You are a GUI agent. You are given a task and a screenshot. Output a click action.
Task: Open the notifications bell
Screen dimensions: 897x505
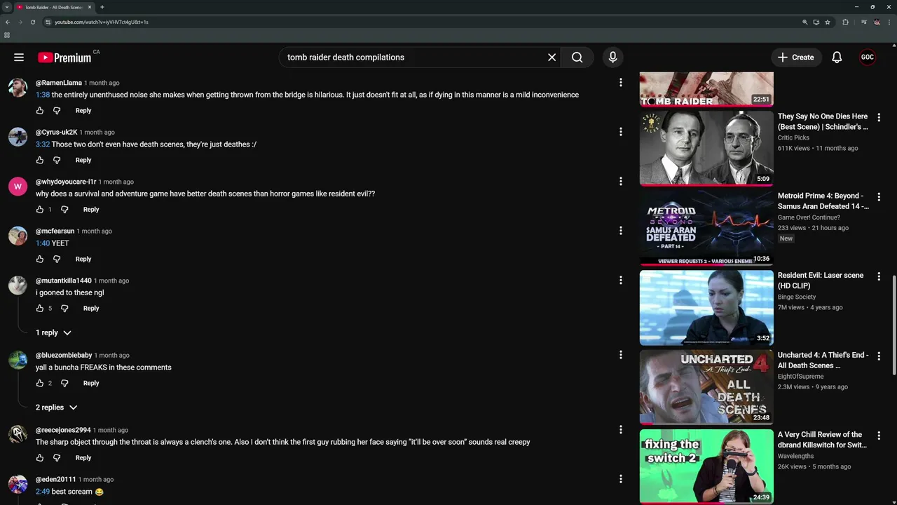[837, 58]
